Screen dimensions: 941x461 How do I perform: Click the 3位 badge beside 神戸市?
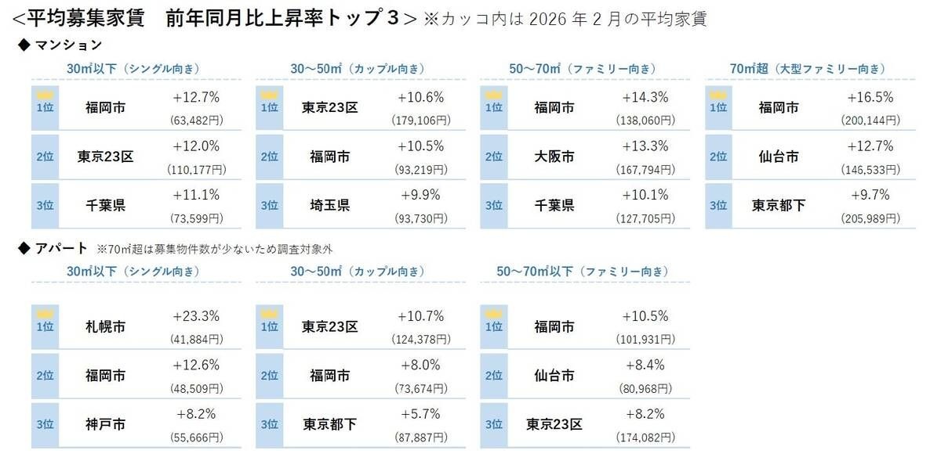coord(43,424)
